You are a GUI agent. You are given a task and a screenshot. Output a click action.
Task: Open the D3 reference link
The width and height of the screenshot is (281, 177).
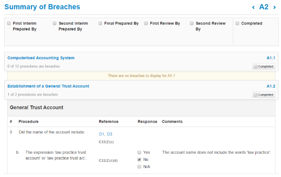click(x=109, y=134)
